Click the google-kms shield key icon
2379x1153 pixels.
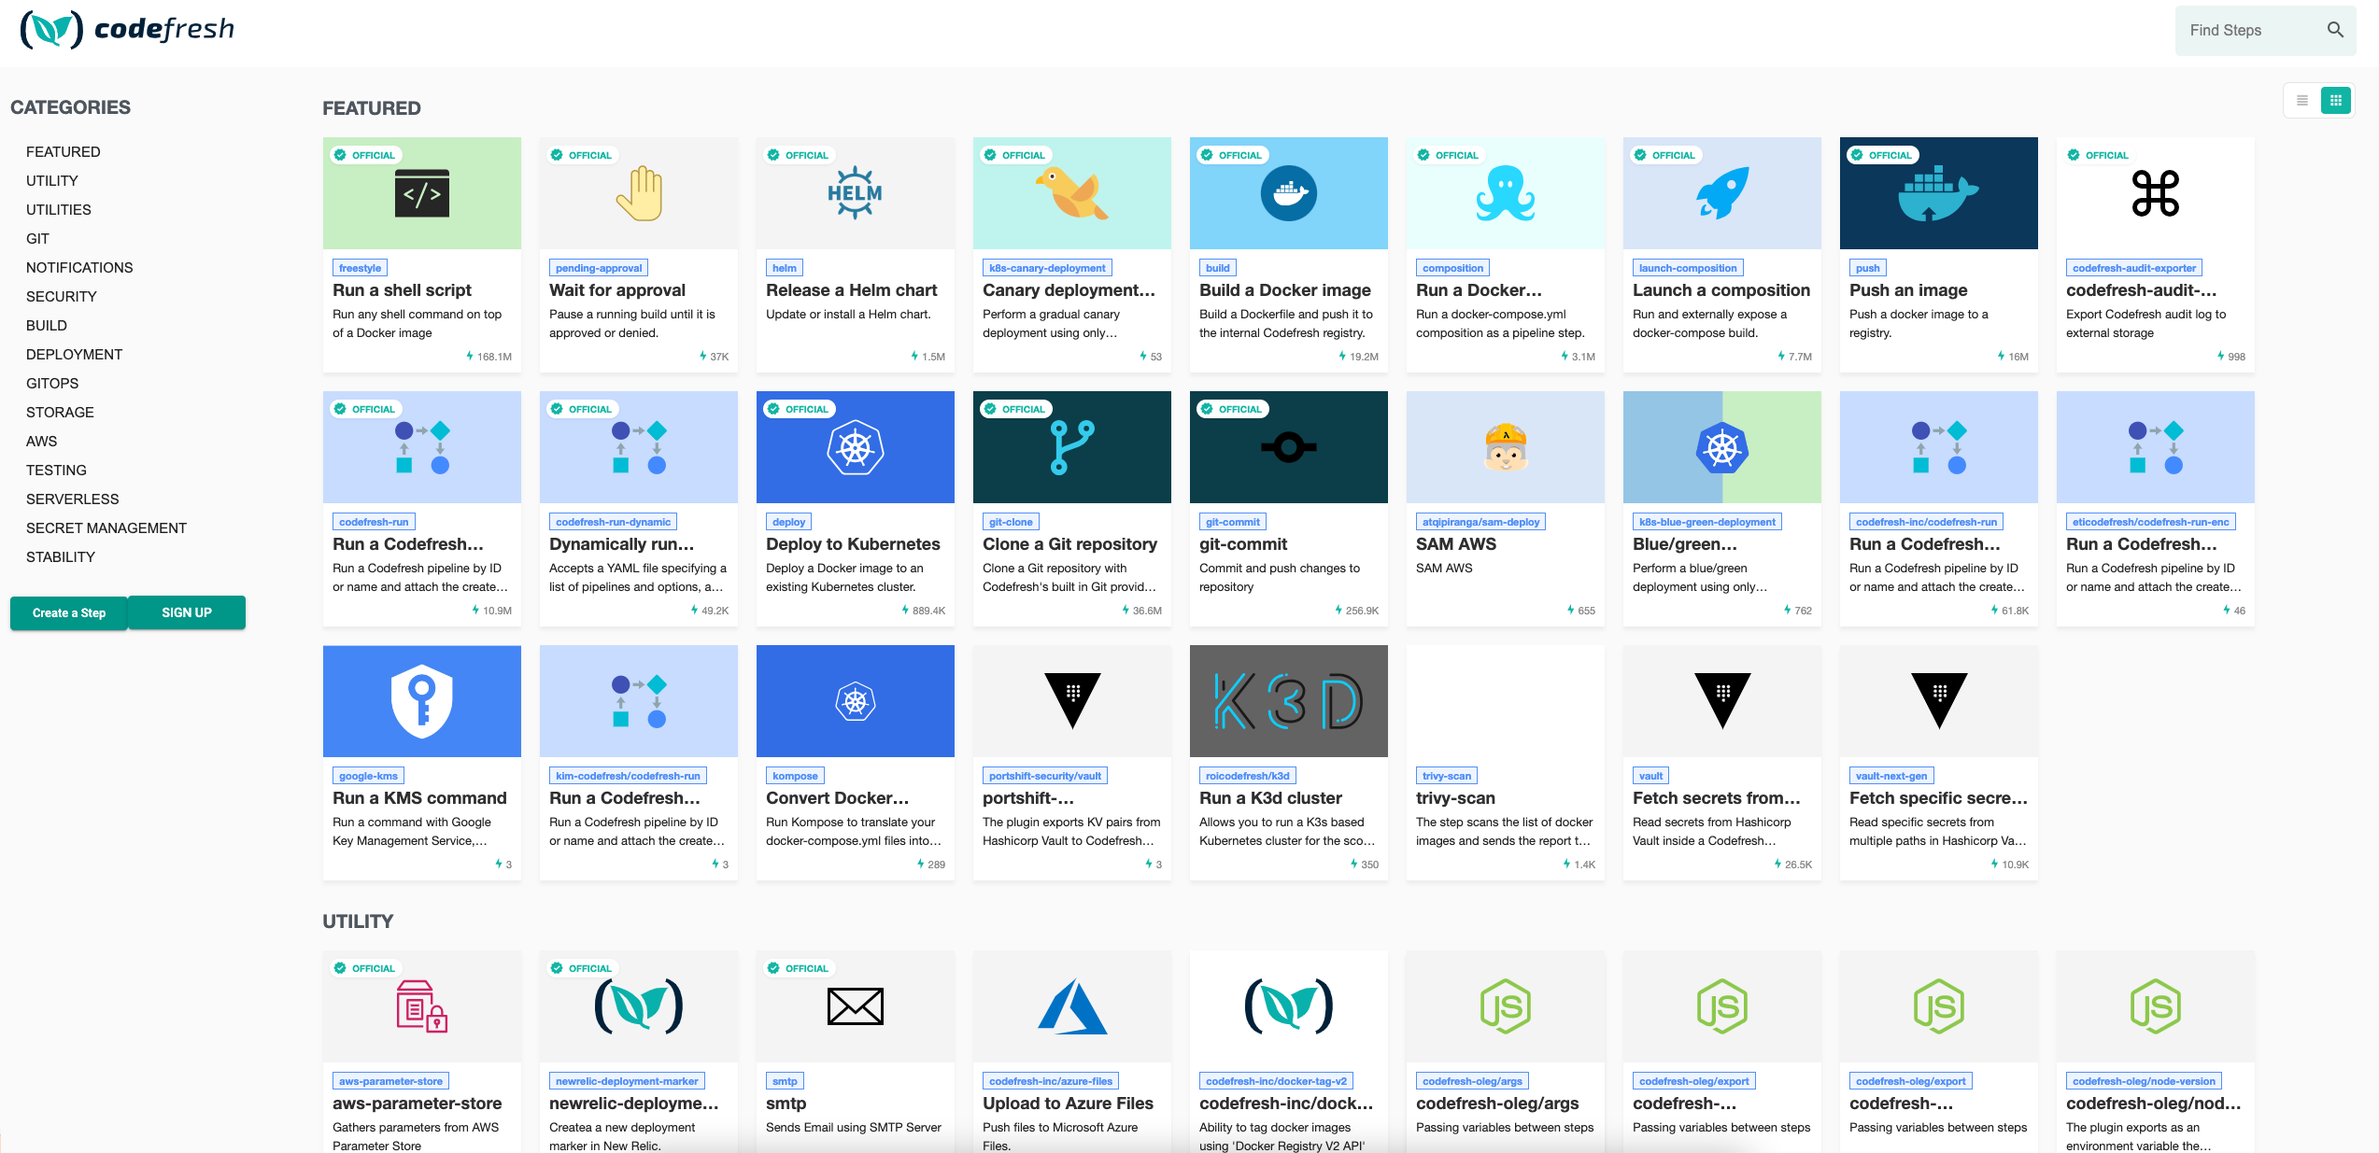coord(422,701)
